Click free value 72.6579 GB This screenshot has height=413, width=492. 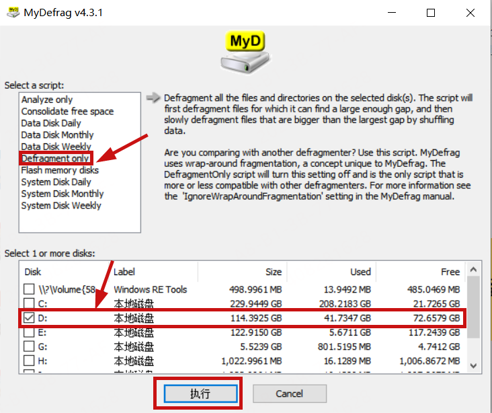436,318
